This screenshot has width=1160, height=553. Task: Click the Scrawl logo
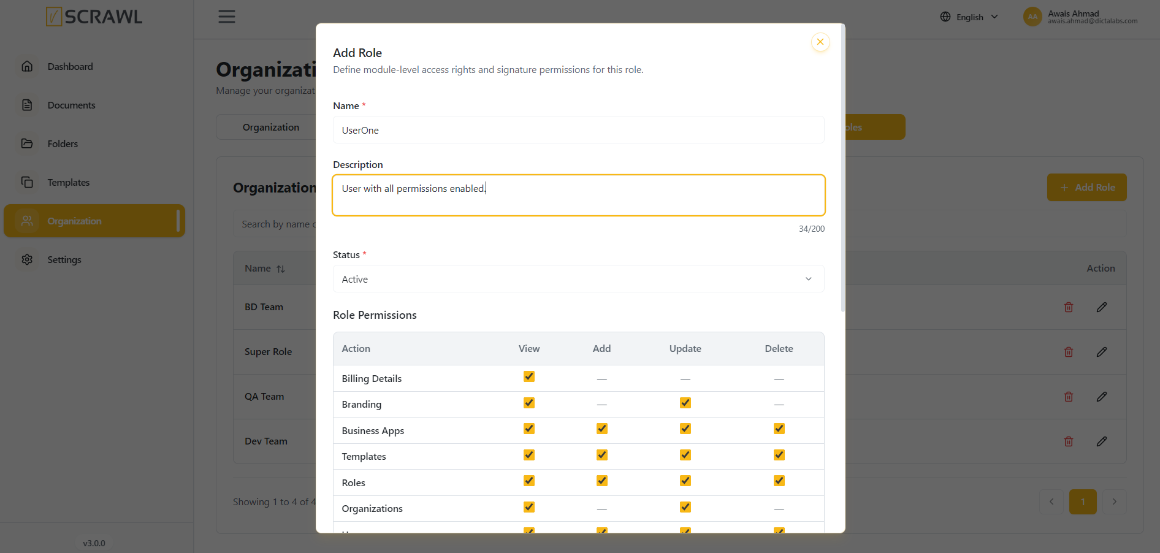tap(94, 17)
